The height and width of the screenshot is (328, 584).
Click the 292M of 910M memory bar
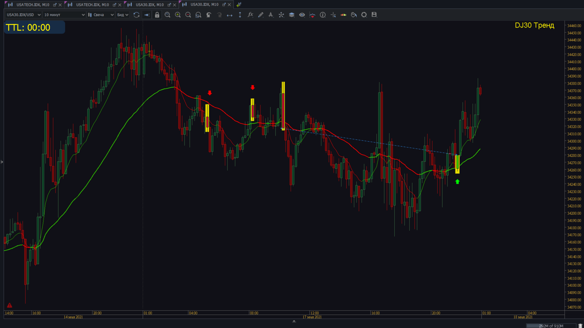tap(551, 326)
